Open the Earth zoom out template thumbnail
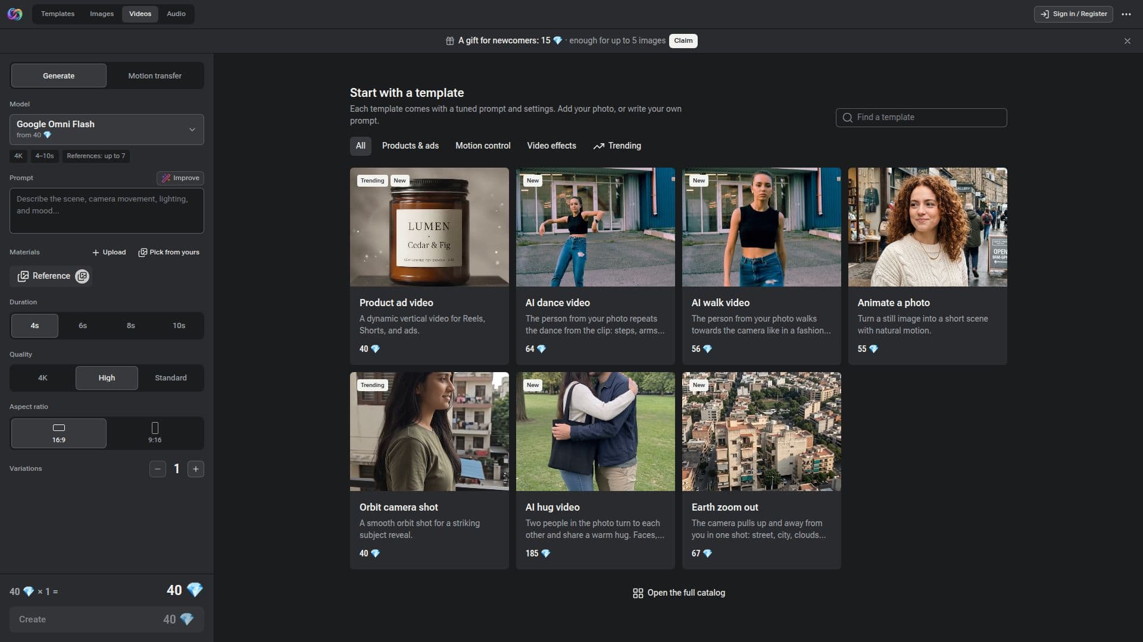Image resolution: width=1143 pixels, height=642 pixels. [x=761, y=432]
